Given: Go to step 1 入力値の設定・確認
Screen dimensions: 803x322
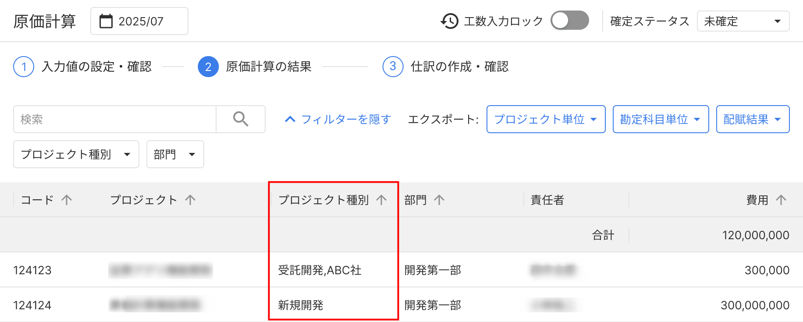Looking at the screenshot, I should click(x=24, y=67).
